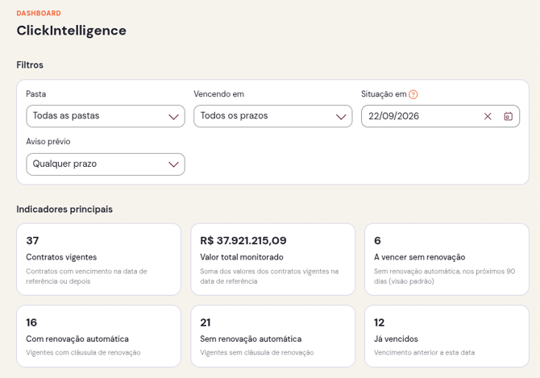Open the Pasta dropdown showing Todas as pastas
Screen dimensions: 540x378
(x=106, y=116)
